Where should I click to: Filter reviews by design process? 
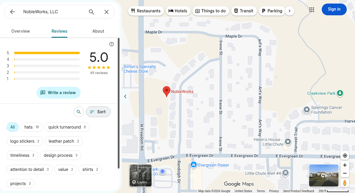[x=61, y=155]
